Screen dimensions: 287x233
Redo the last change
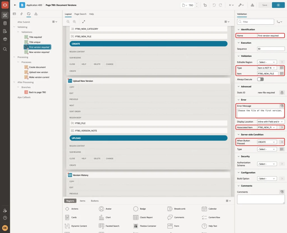pos(220,5)
